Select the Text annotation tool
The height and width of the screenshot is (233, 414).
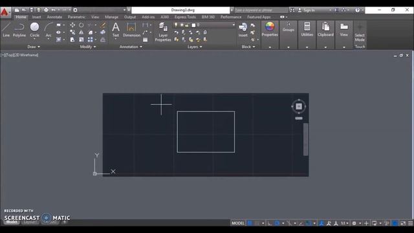click(x=116, y=29)
